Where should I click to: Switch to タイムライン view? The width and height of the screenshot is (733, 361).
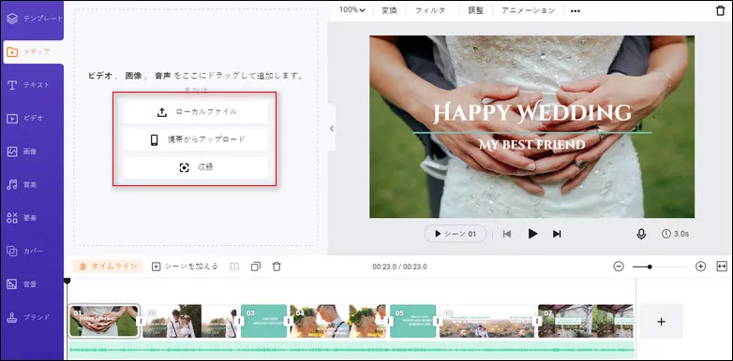click(x=109, y=267)
